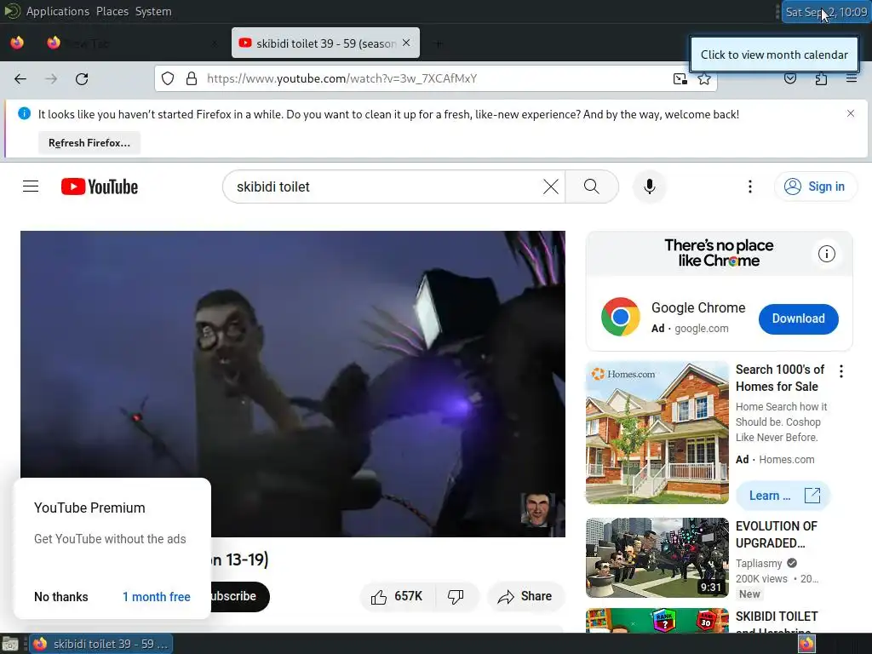Click the YouTube search magnifier button

pos(592,186)
